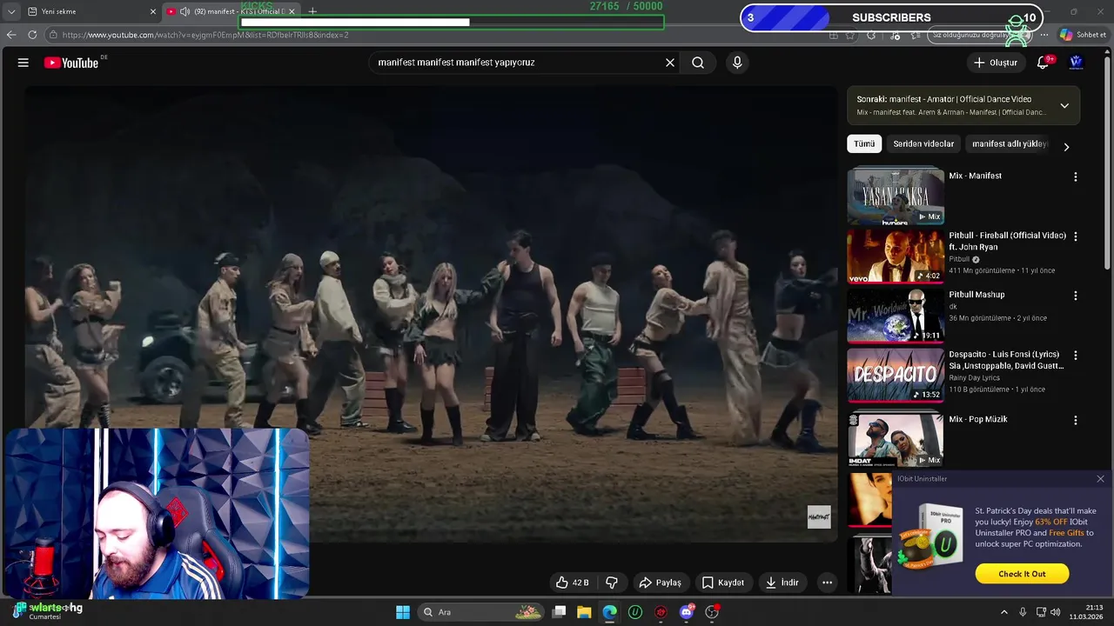Viewport: 1114px width, 626px height.
Task: Mute the manifest tab speaker icon
Action: (x=185, y=11)
